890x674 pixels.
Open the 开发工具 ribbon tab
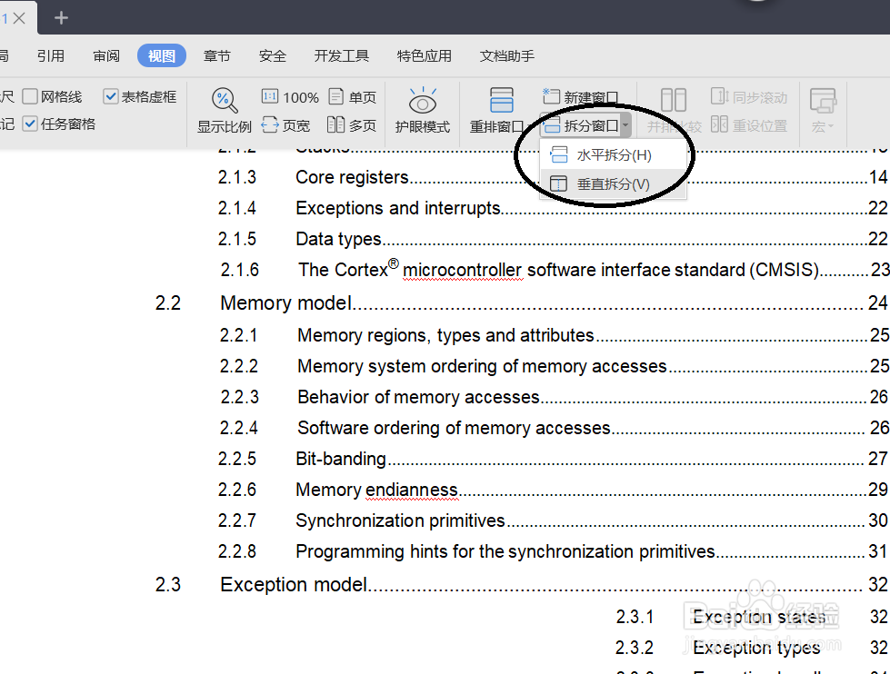341,55
